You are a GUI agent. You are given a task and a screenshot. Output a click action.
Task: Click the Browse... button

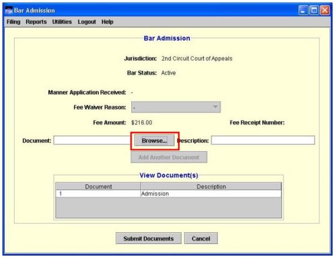(x=154, y=140)
